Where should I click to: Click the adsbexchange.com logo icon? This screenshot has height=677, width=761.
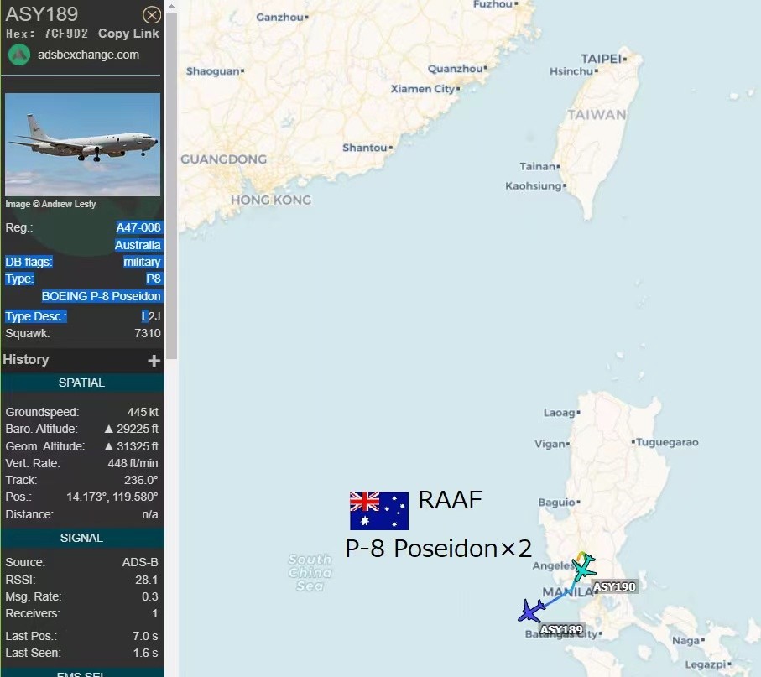click(19, 55)
